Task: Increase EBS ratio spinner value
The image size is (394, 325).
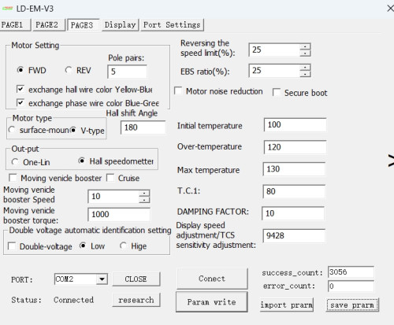Action: 305,68
